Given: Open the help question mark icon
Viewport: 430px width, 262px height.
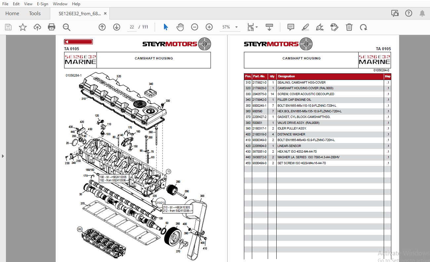Looking at the screenshot, I should [409, 13].
